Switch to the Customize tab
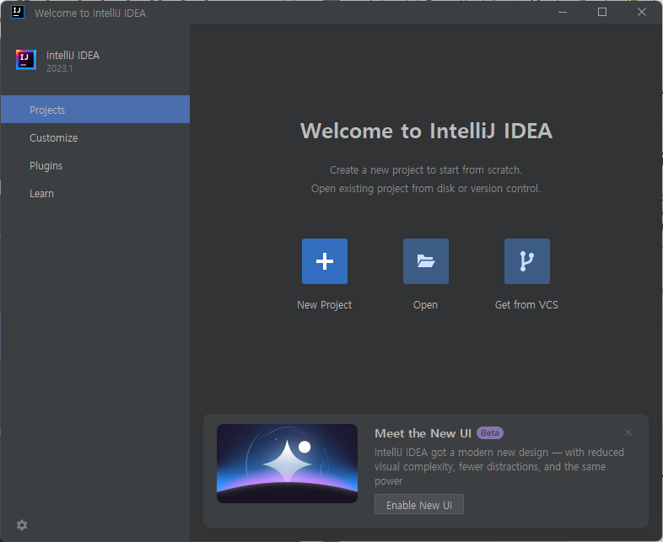Screen dimensions: 663x542 click(95, 137)
